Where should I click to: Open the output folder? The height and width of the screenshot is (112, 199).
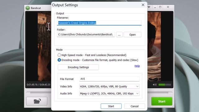pos(132,35)
